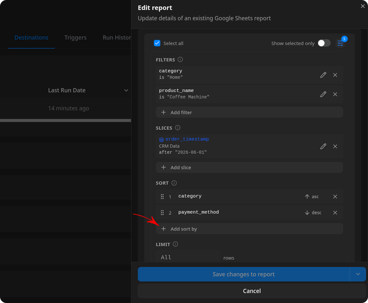Remove the category sort rule
Screen dimensions: 368x303
335,196
